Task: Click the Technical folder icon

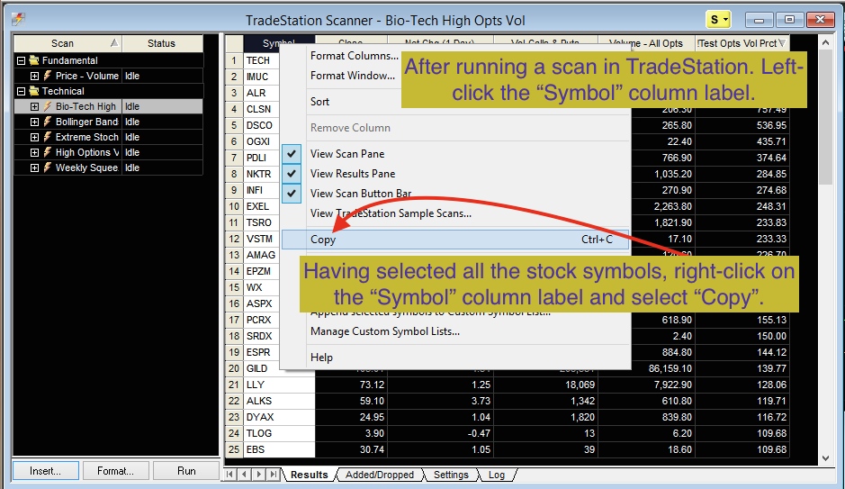Action: click(34, 91)
